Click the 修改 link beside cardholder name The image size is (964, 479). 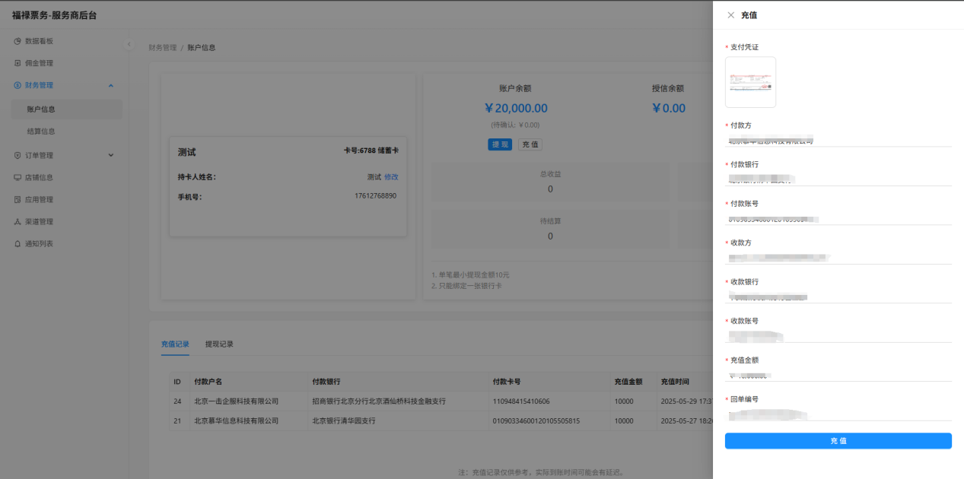[391, 176]
